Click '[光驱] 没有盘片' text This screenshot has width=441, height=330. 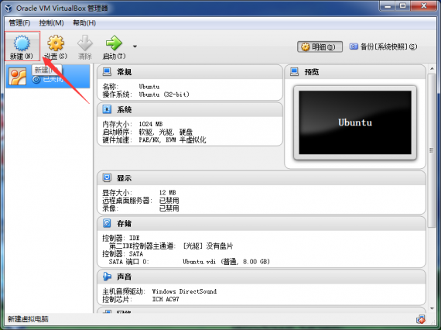(x=208, y=246)
